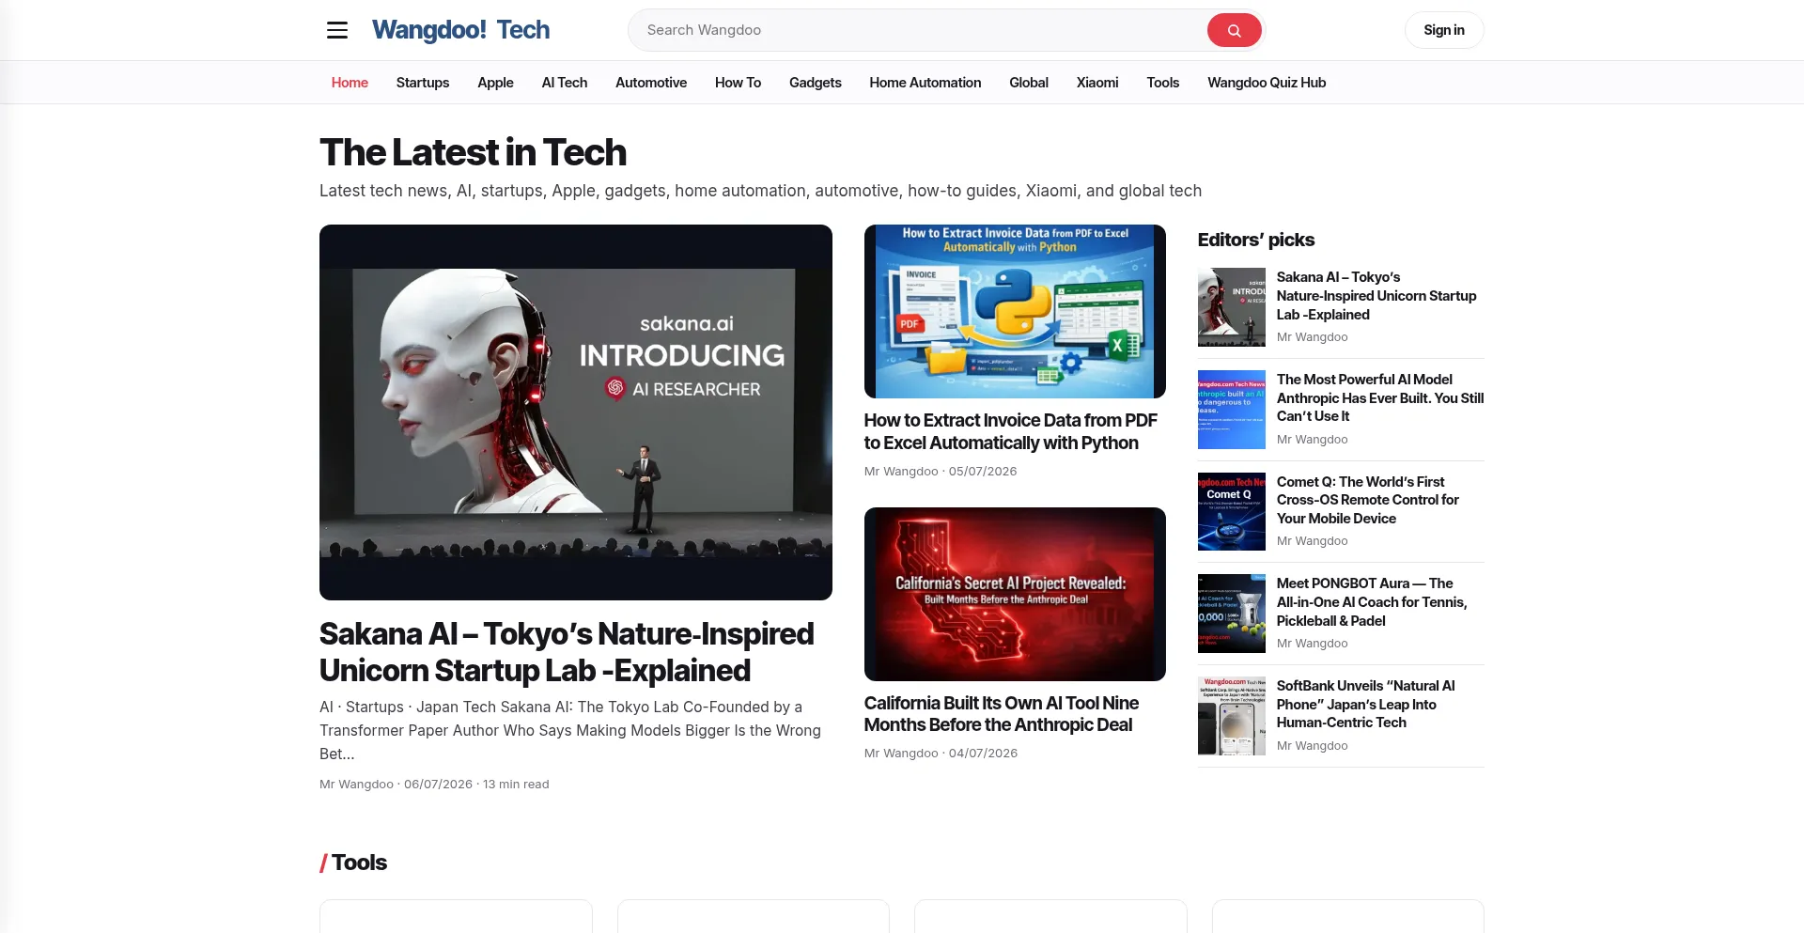
Task: Open SoftBank Unveils Natural AI Phone article
Action: (1366, 704)
